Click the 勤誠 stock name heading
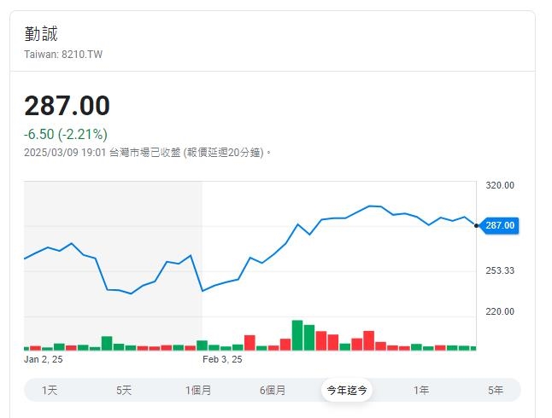 41,34
